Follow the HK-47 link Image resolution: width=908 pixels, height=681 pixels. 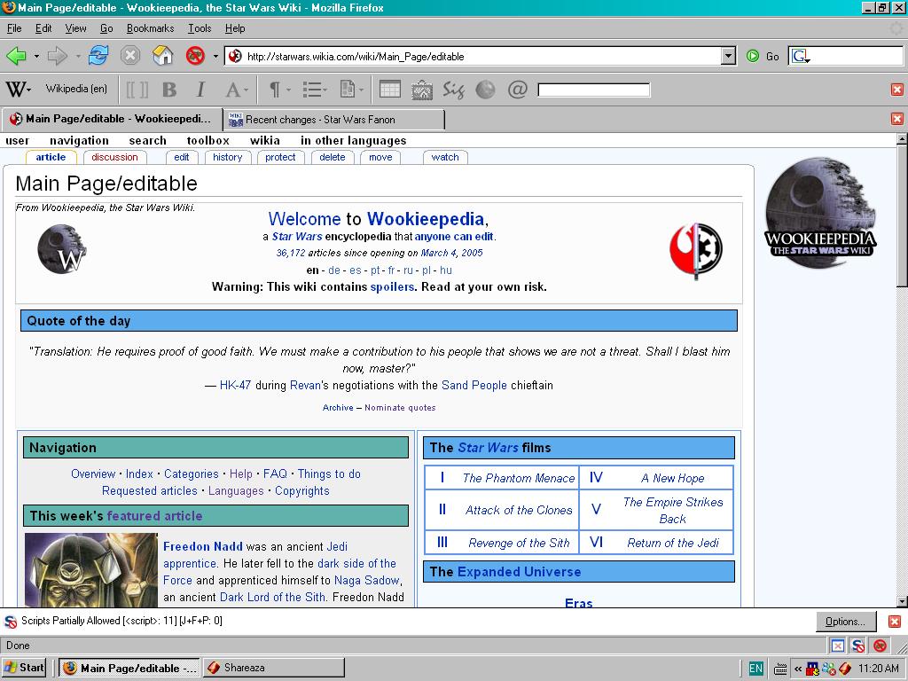(235, 385)
